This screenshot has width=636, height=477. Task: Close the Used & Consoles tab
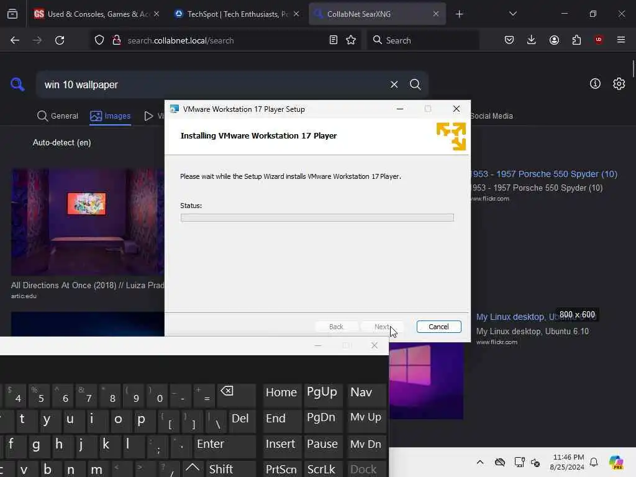click(157, 14)
